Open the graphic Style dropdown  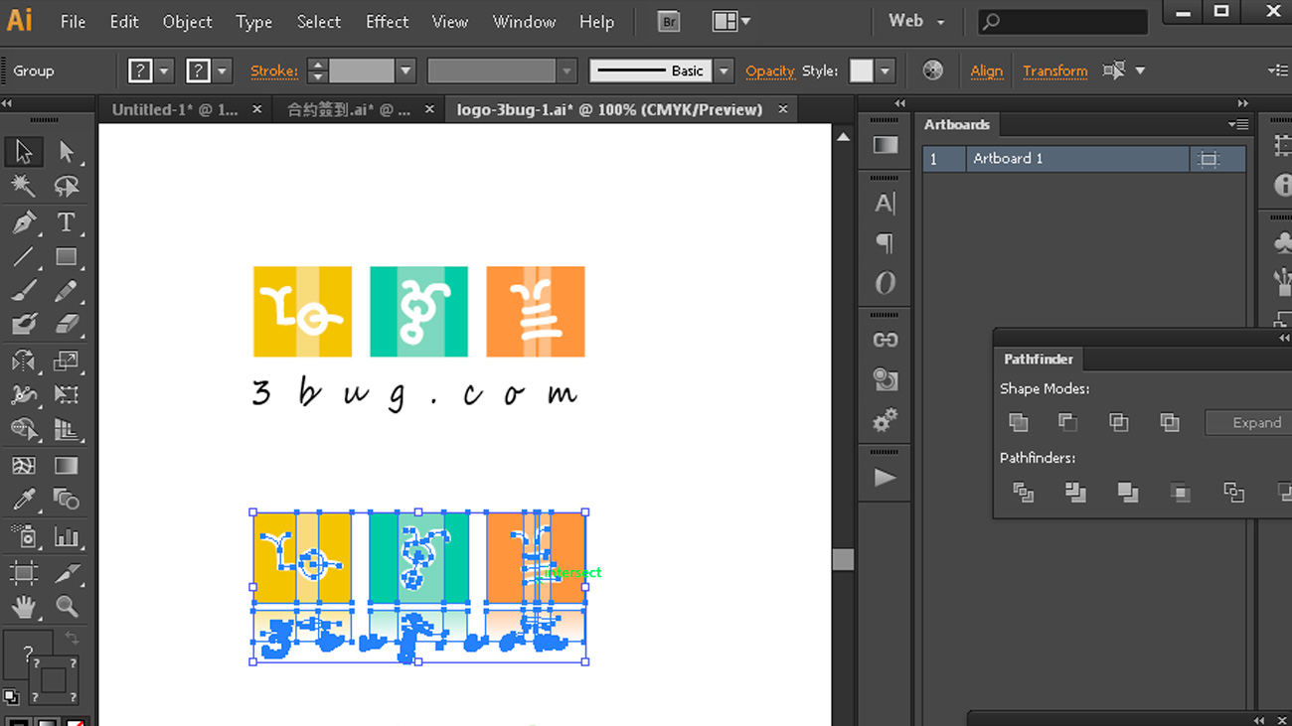tap(885, 71)
